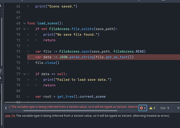180x128 pixels.
Task: Click the lower search icon on left panel edge
Action: point(1,78)
